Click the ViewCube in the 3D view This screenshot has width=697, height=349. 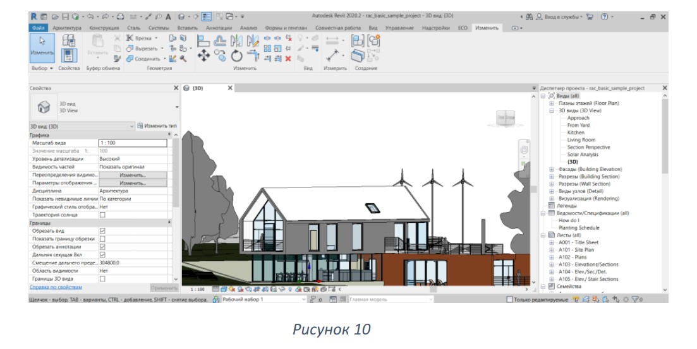click(506, 117)
